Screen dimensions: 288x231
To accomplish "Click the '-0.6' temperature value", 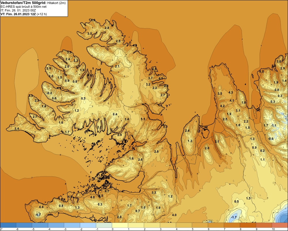I will tap(271, 139).
